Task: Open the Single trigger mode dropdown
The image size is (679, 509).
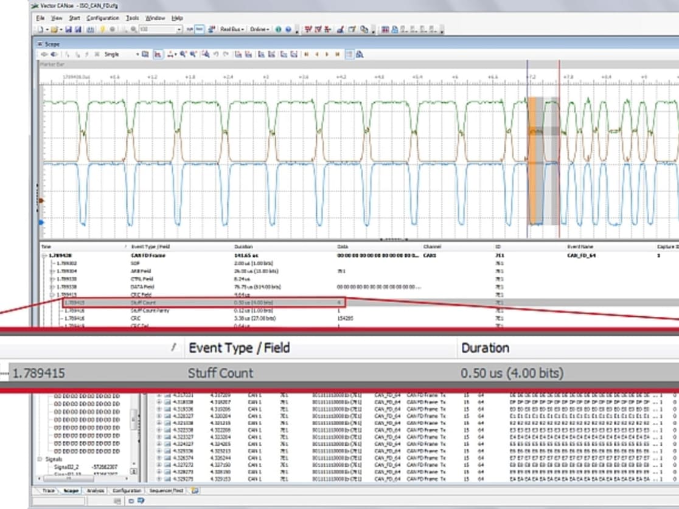Action: click(138, 54)
